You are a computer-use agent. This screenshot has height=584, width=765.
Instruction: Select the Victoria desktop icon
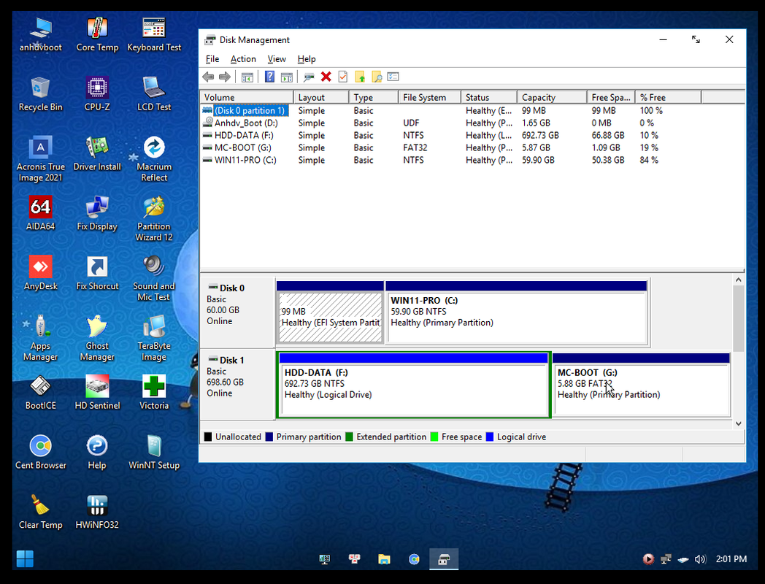[154, 392]
